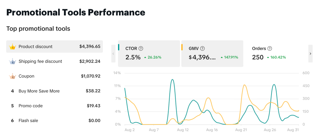
Task: Open the Promo code row
Action: pyautogui.click(x=54, y=106)
